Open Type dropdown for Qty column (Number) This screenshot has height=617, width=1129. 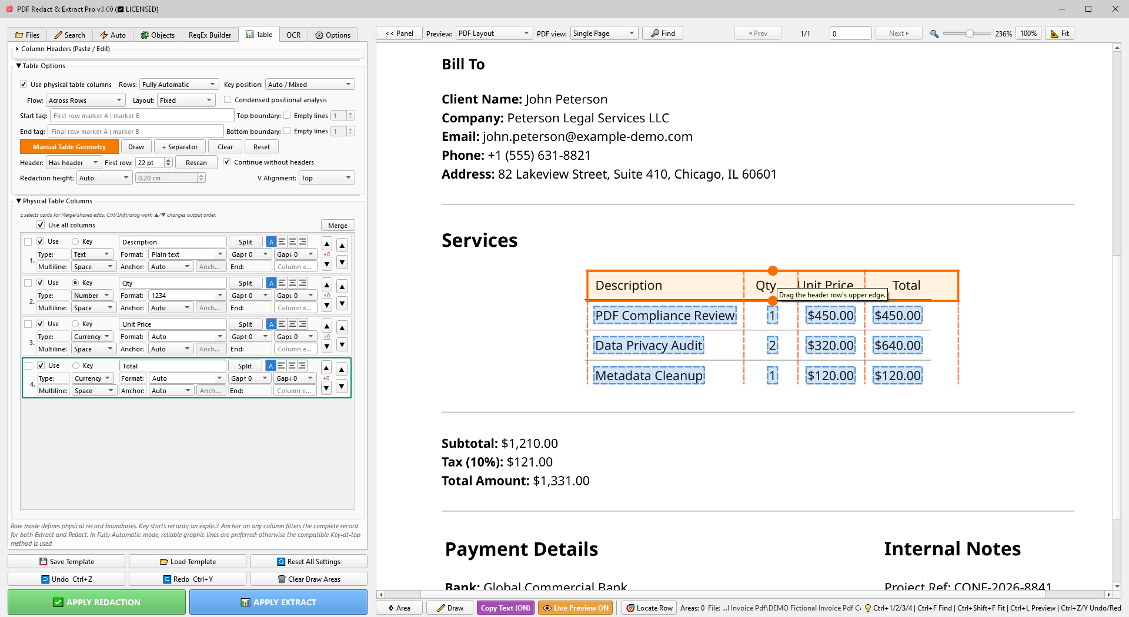click(x=92, y=296)
